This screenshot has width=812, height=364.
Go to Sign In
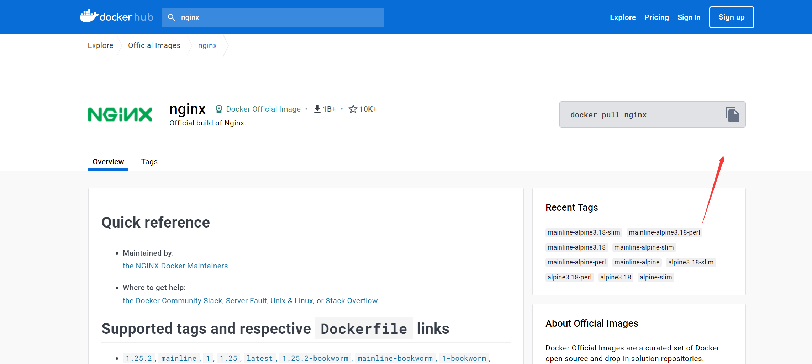coord(689,17)
